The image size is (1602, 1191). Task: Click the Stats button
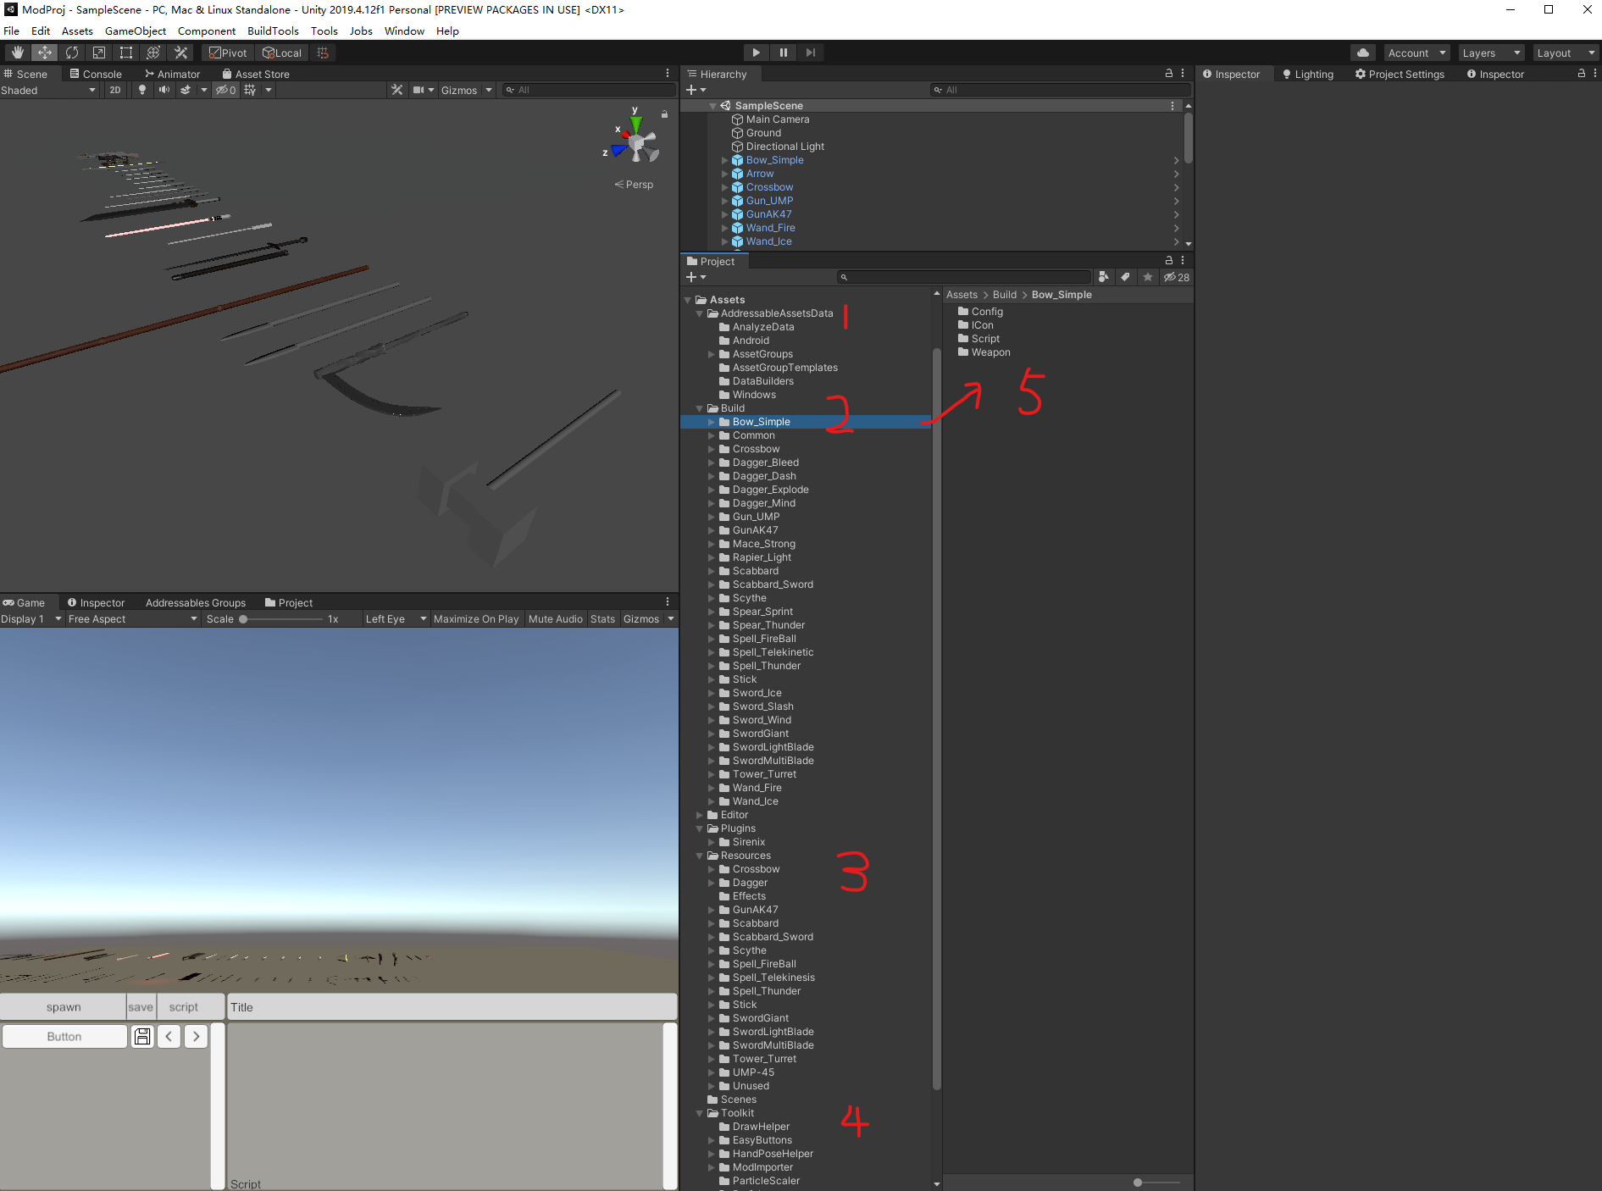[603, 618]
